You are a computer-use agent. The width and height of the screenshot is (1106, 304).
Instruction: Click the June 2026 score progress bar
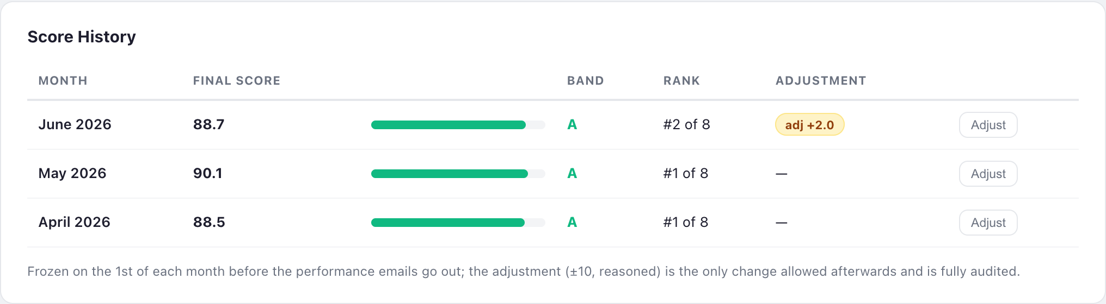click(x=458, y=125)
